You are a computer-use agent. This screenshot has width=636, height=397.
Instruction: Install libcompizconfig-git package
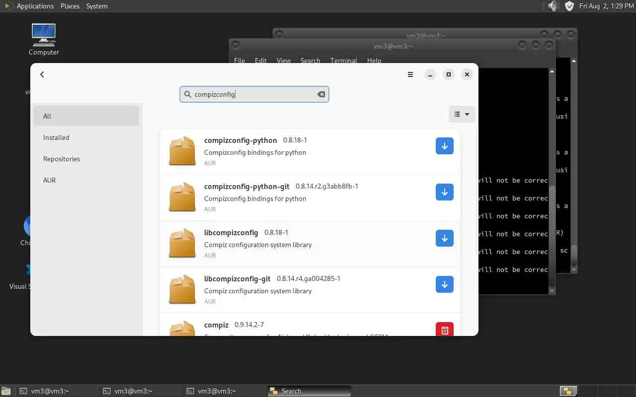point(445,284)
